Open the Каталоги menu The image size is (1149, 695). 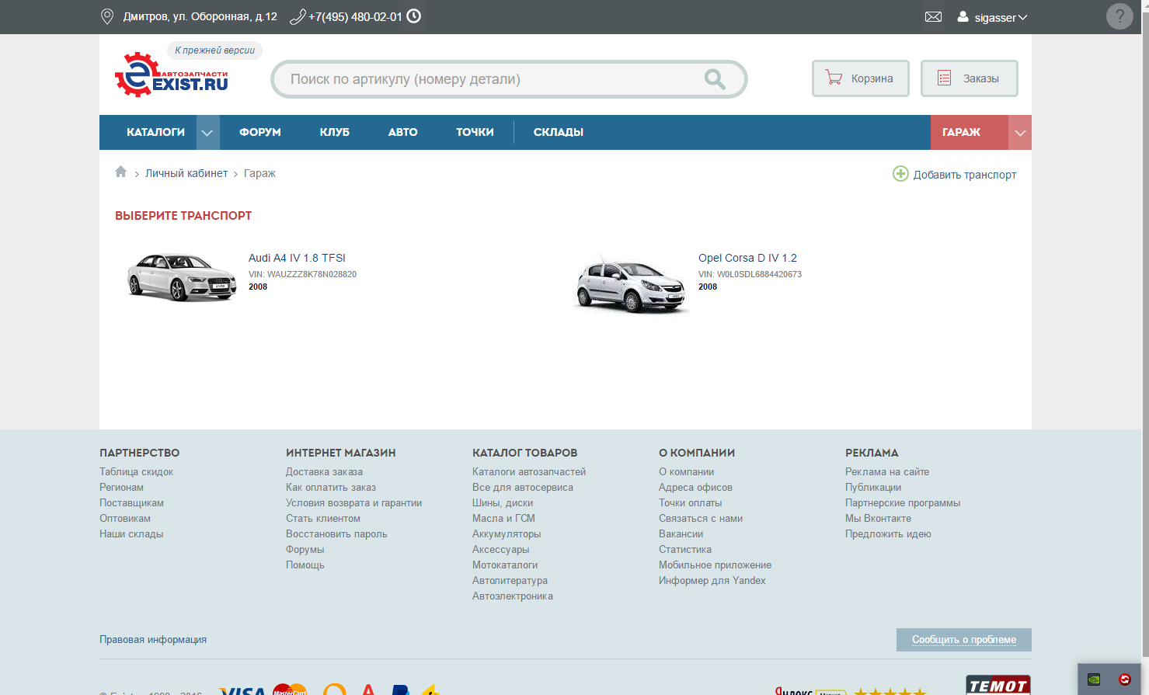pos(155,132)
